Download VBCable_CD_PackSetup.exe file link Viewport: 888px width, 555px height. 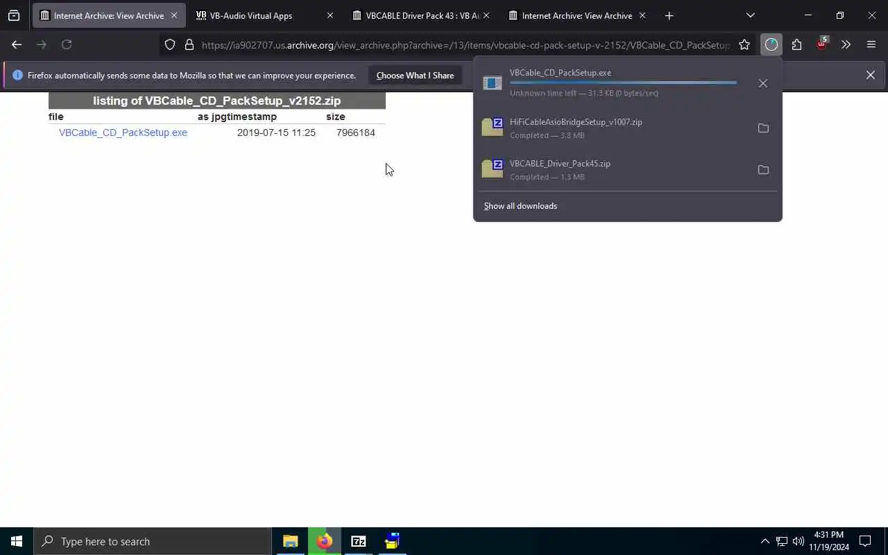click(123, 133)
